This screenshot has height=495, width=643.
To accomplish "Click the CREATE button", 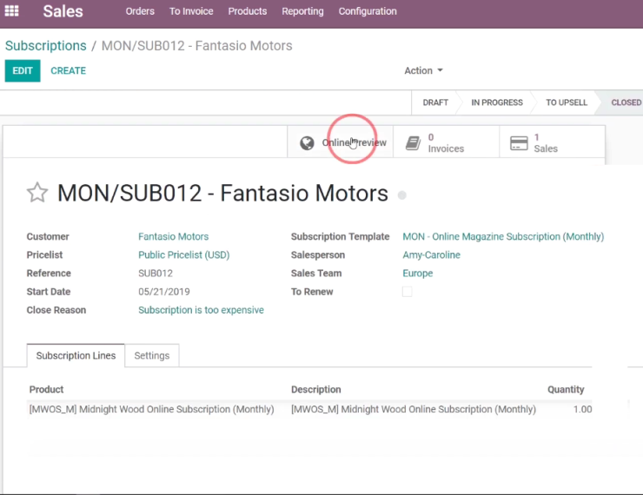I will click(68, 70).
